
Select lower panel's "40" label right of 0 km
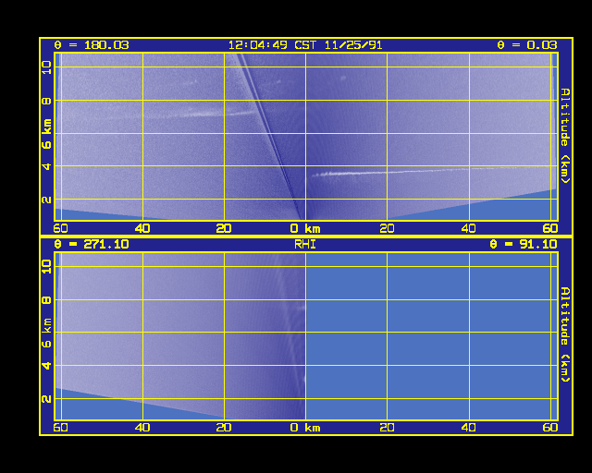469,428
